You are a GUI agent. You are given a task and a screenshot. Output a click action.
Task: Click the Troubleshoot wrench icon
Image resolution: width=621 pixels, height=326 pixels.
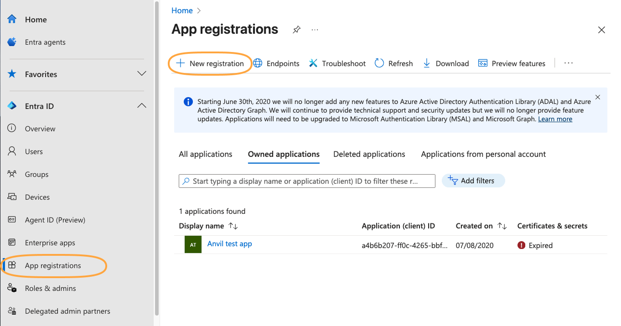[x=313, y=63]
